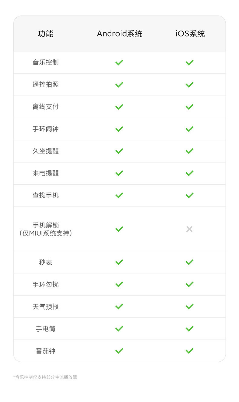Viewport: 239px width, 402px height.
Task: Click the 离线支付 feature label
Action: click(x=46, y=107)
